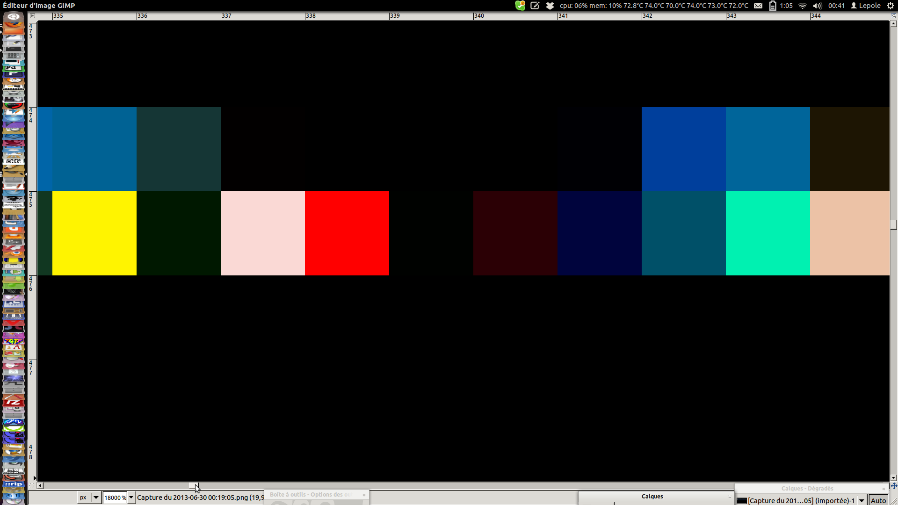This screenshot has height=505, width=898.
Task: Open the image selector dropdown in Calques dock
Action: (862, 501)
